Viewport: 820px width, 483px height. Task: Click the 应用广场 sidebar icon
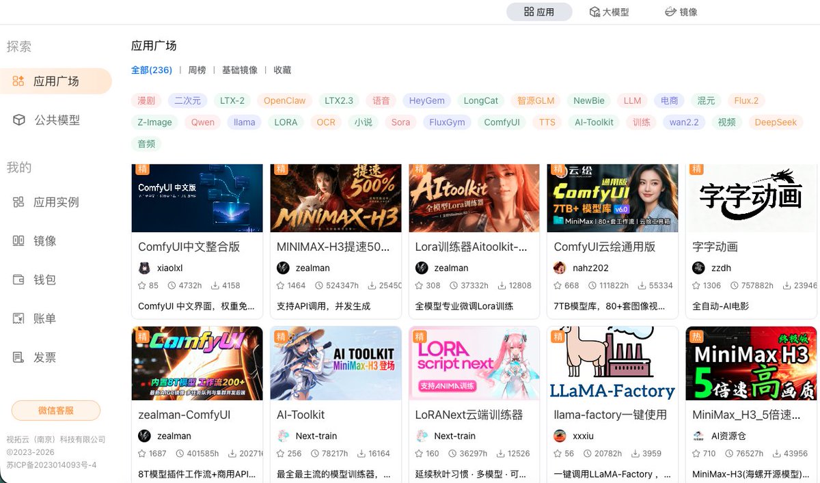coord(19,81)
